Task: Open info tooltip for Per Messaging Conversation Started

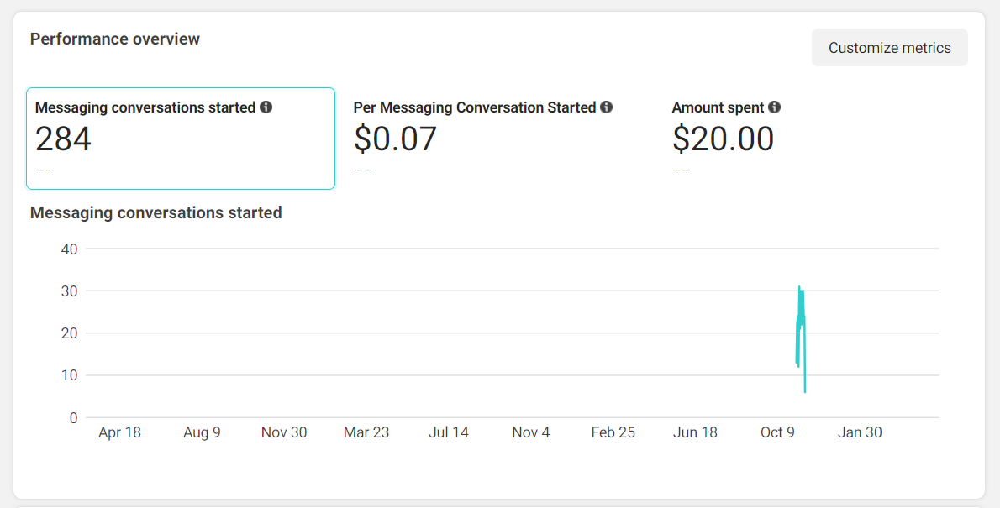Action: [607, 107]
